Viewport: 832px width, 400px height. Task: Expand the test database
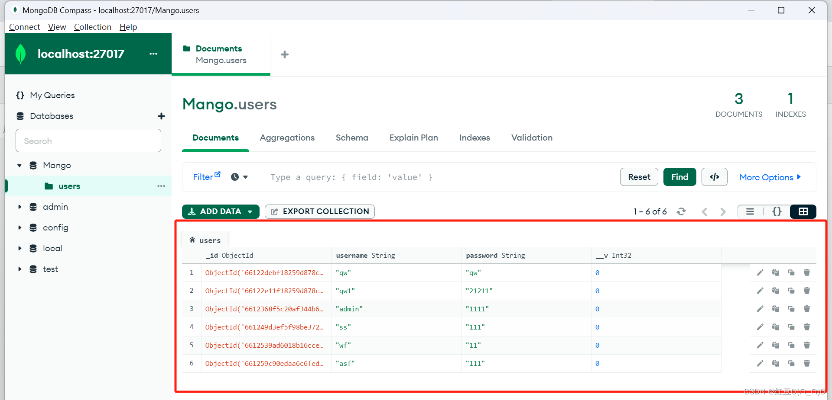[19, 269]
